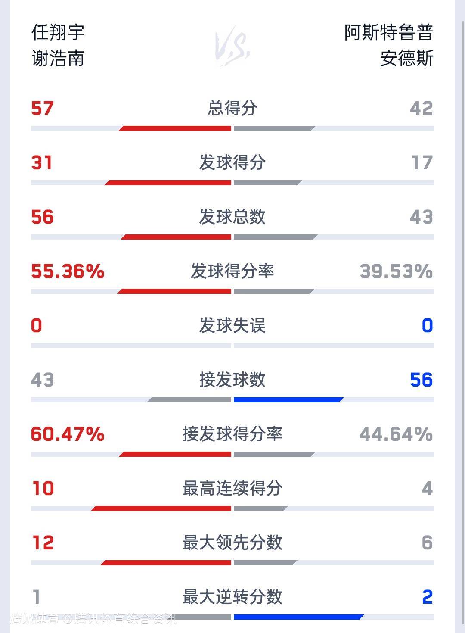This screenshot has height=633, width=465.
Task: Select opponent name 阿斯特鲁普
Action: [x=388, y=32]
